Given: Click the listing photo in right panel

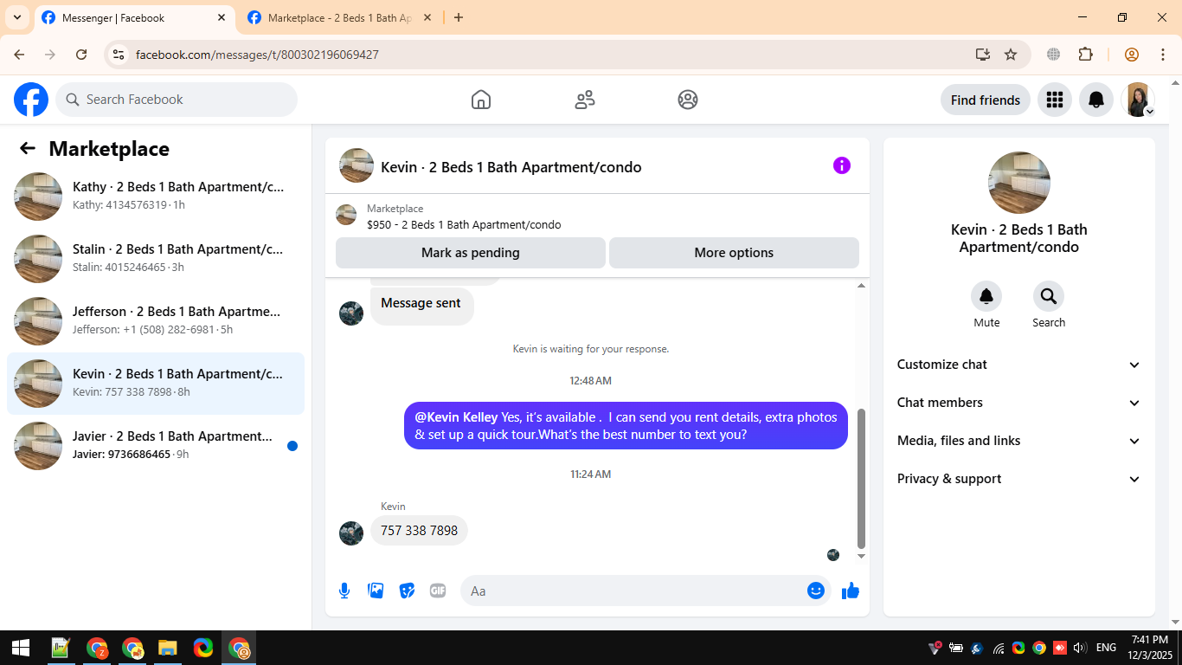Looking at the screenshot, I should click(1019, 183).
